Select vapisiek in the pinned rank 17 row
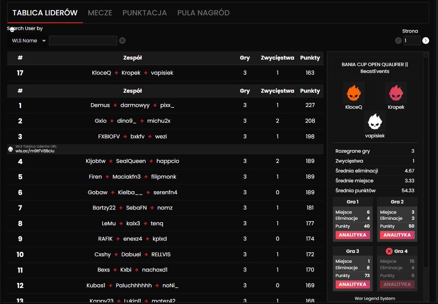 tap(162, 73)
